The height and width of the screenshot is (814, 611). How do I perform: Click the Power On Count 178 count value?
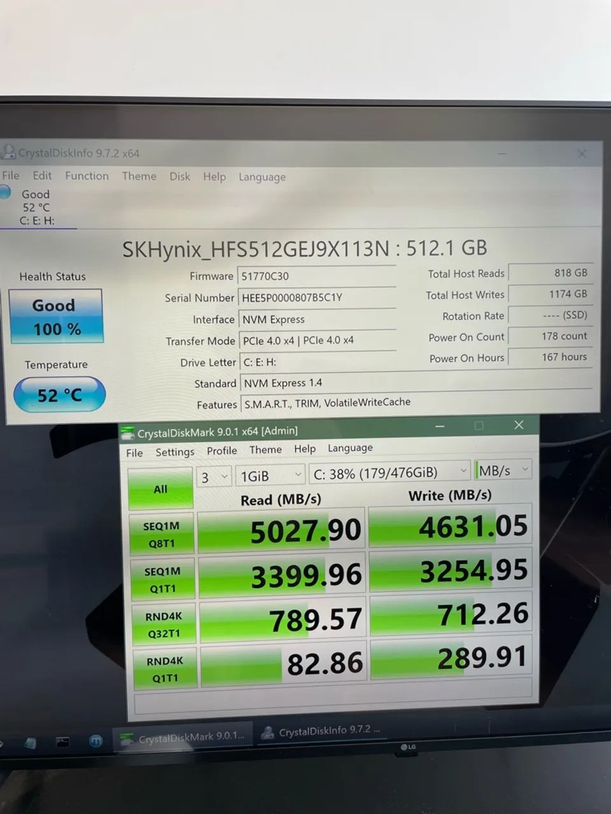pos(551,336)
